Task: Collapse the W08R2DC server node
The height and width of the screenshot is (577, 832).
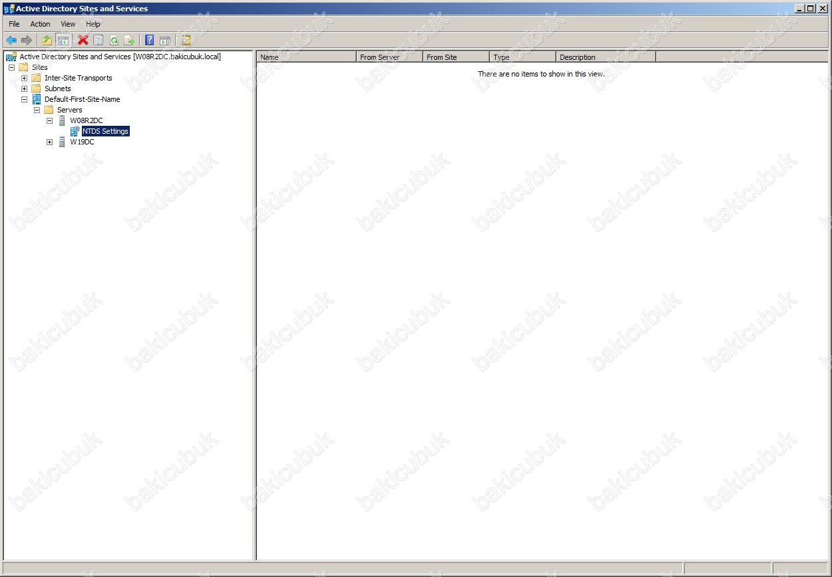Action: click(x=49, y=120)
